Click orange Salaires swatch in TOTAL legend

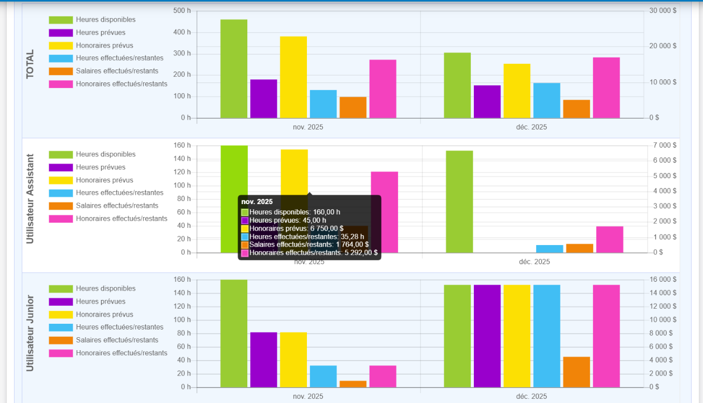tap(61, 71)
